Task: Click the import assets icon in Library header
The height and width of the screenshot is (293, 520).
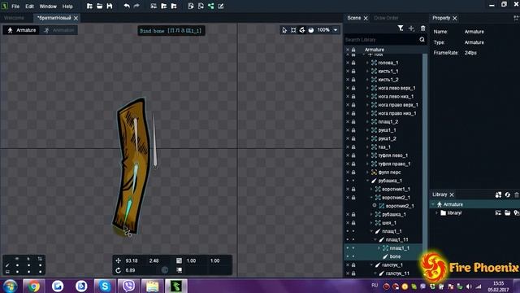Action: pos(498,195)
